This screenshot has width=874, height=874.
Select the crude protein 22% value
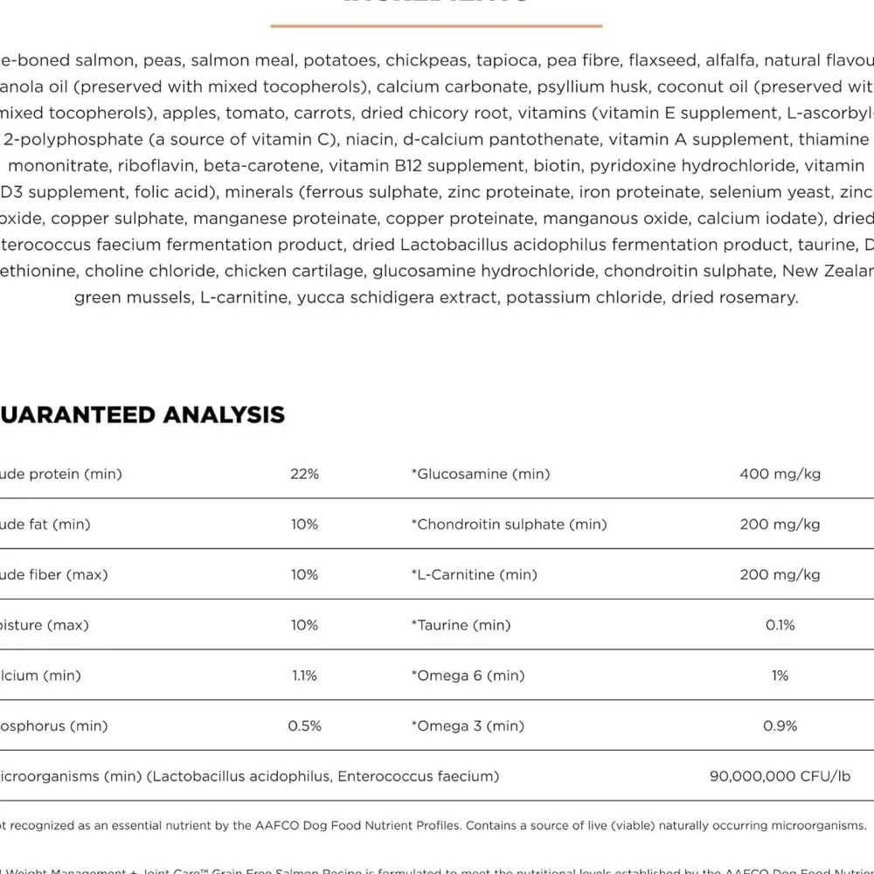[x=304, y=474]
